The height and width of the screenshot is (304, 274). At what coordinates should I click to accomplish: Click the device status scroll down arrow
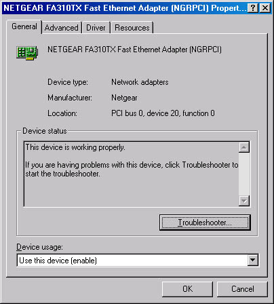pos(244,201)
